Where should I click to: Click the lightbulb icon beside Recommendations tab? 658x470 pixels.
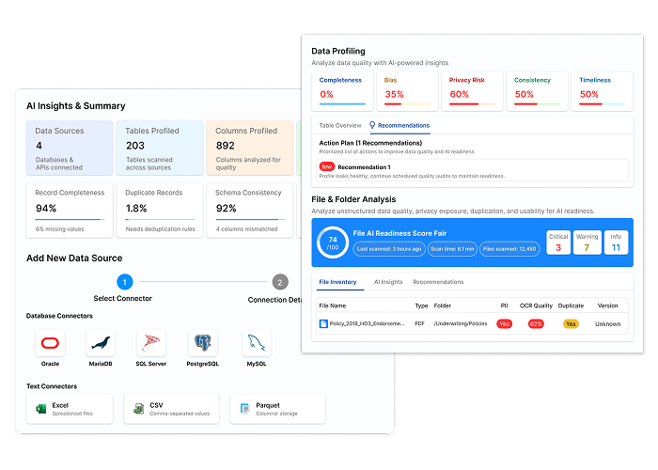tap(372, 125)
